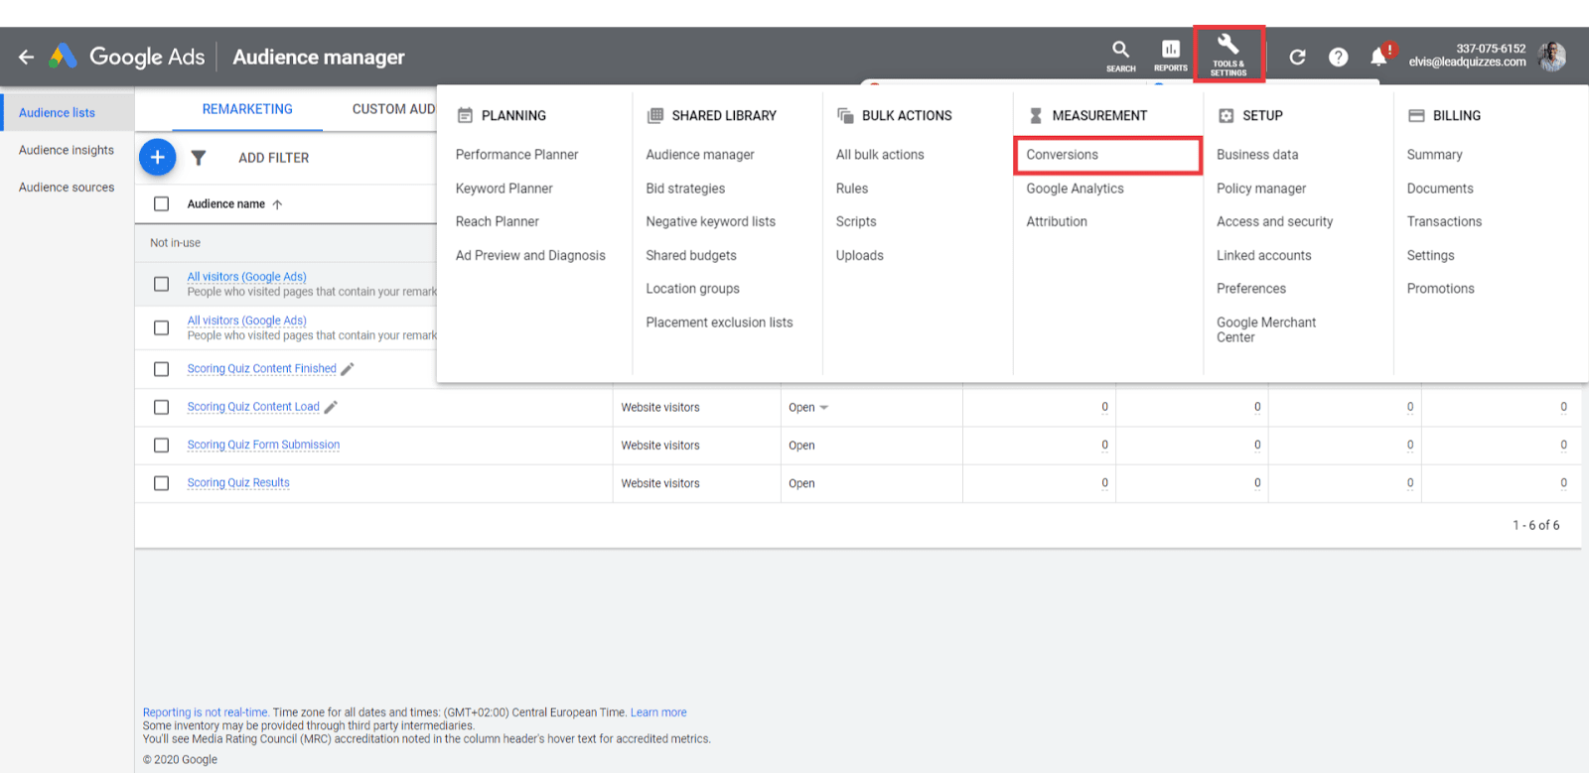Select Audience insights in the sidebar

point(67,150)
